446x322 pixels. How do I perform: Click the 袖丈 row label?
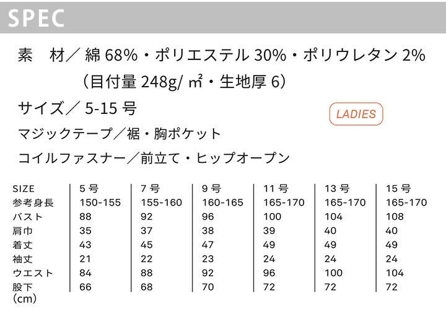tap(23, 259)
